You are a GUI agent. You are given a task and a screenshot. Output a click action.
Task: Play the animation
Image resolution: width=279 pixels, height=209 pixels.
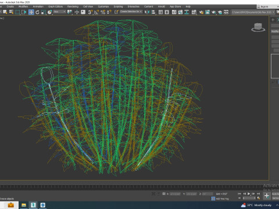coord(249,194)
